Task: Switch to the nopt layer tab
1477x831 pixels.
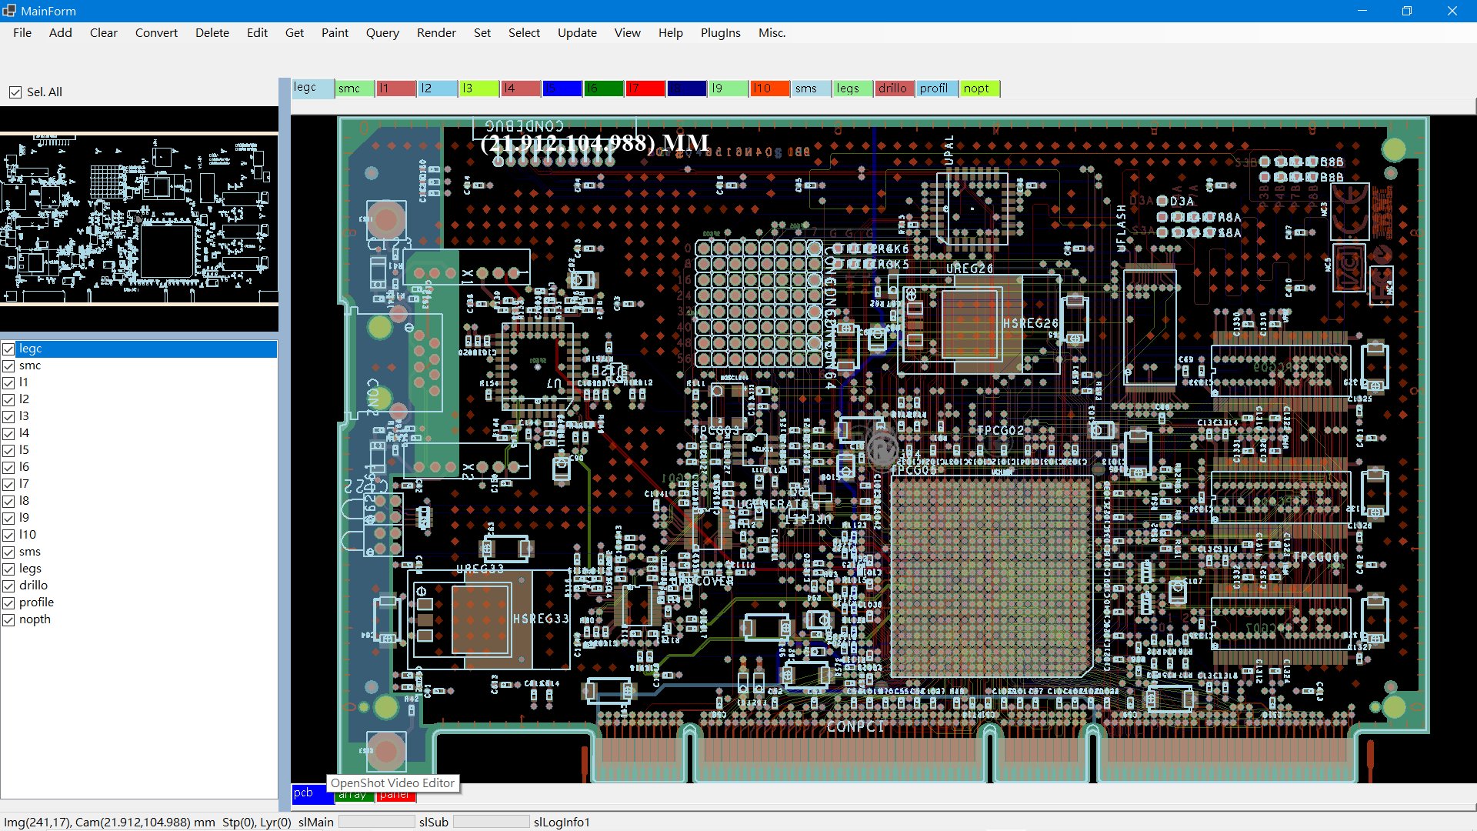Action: pyautogui.click(x=979, y=88)
